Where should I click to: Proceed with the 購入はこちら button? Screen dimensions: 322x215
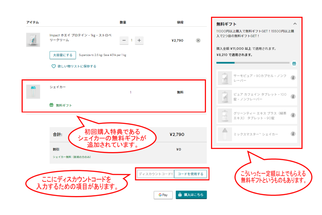(x=191, y=195)
